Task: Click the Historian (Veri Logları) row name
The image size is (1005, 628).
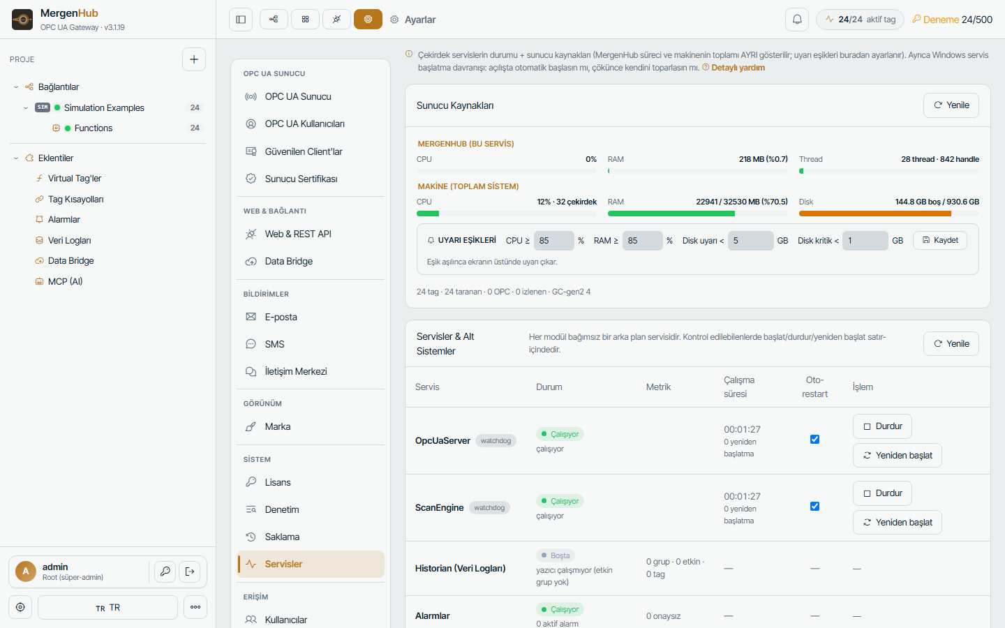Action: [461, 569]
